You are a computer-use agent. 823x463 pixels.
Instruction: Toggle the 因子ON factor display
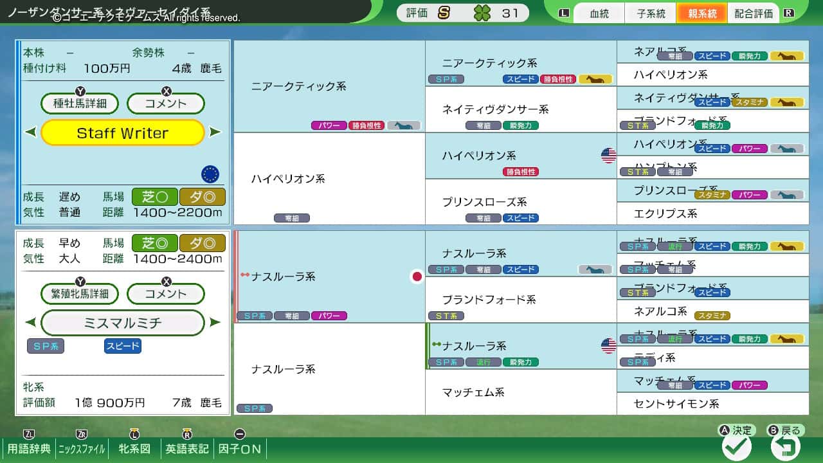click(240, 448)
